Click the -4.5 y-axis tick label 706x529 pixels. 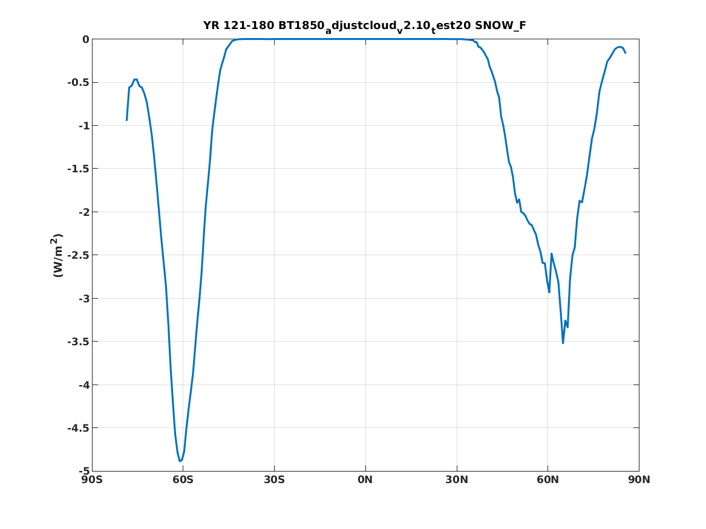79,428
